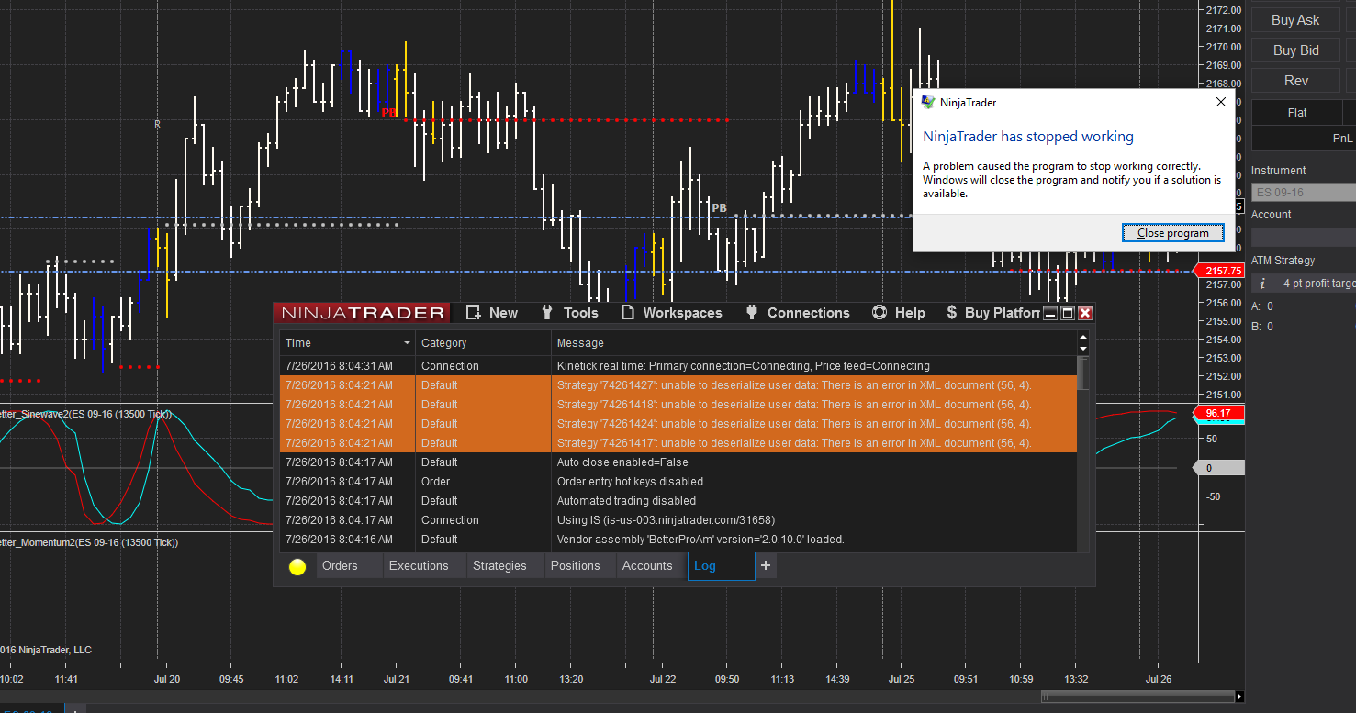The image size is (1356, 713).
Task: Click the dollar sign icon
Action: pos(952,313)
